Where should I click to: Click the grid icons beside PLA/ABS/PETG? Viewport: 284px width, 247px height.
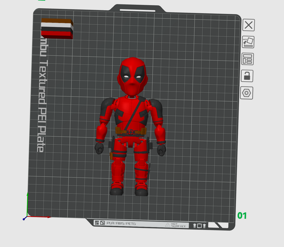click(99, 223)
